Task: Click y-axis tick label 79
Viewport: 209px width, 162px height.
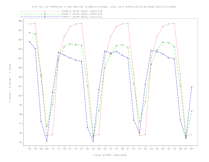Action: tap(20, 105)
